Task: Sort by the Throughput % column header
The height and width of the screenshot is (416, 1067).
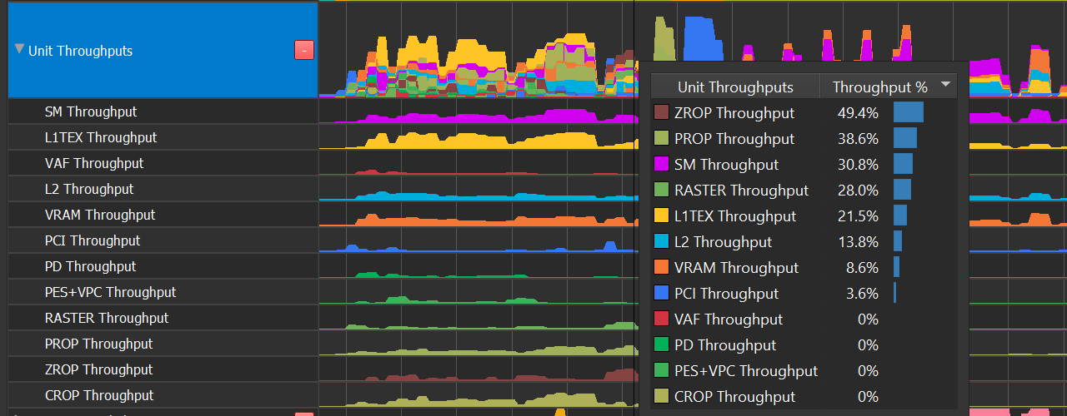Action: pos(879,87)
